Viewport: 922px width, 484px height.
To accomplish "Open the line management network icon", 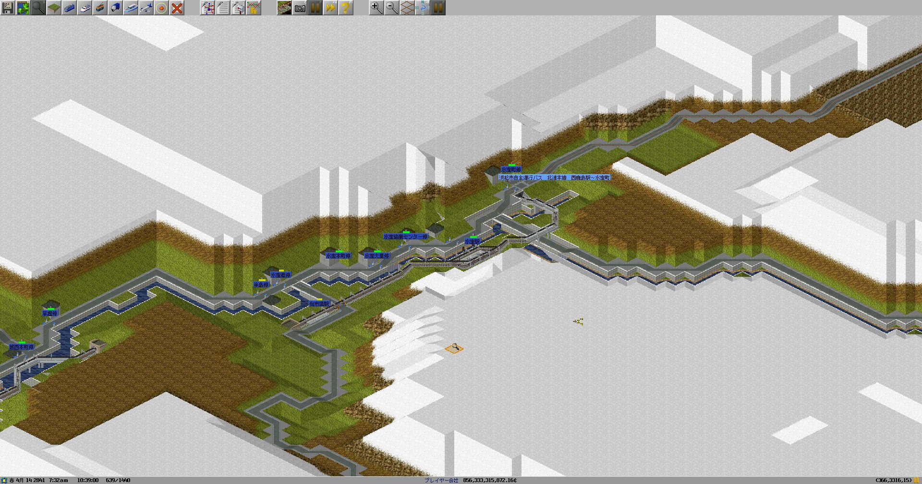I will click(x=207, y=8).
